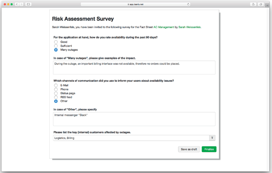The width and height of the screenshot is (272, 173).
Task: Click the green Finalise button
Action: pyautogui.click(x=209, y=149)
